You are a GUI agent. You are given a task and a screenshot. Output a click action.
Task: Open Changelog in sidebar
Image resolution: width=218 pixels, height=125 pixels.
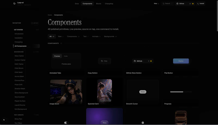(x=19, y=42)
